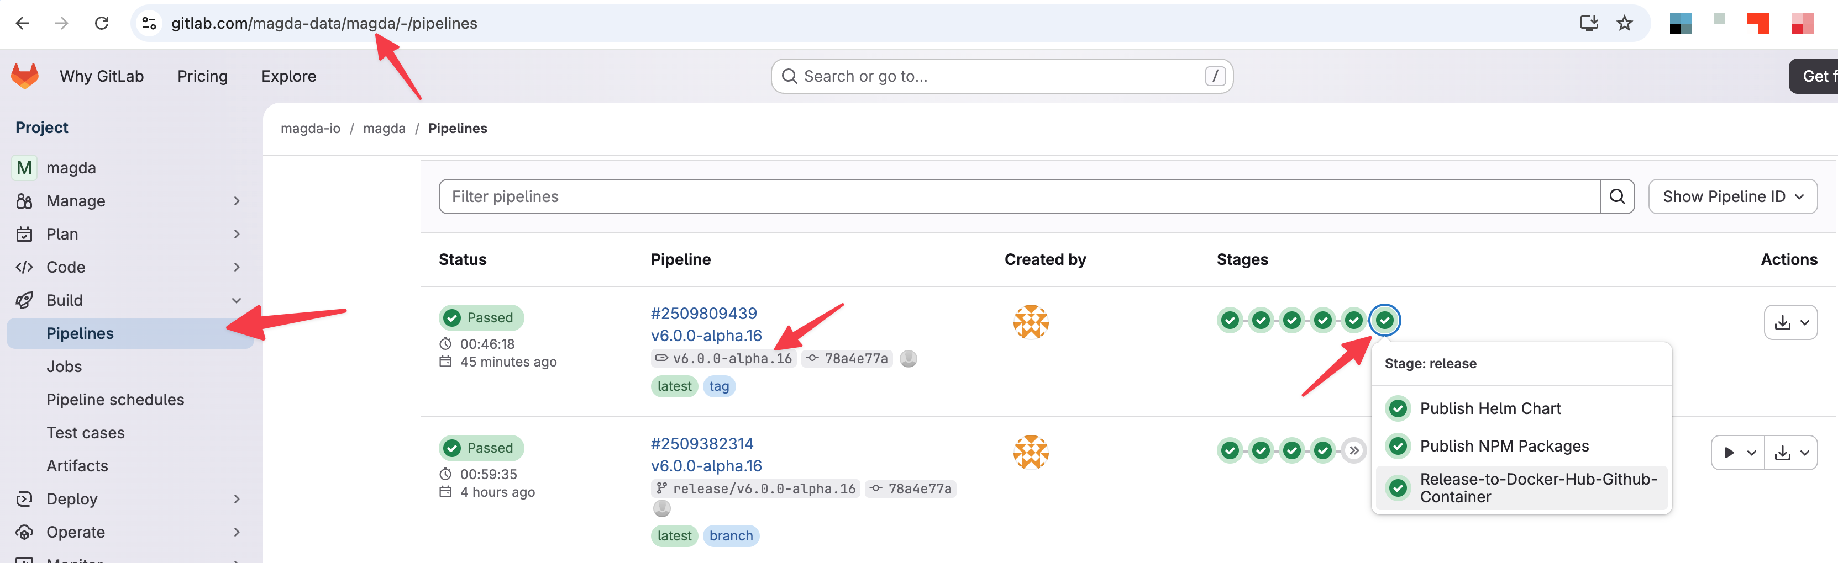The image size is (1838, 563).
Task: Click the Deploy sidebar icon
Action: click(x=24, y=499)
